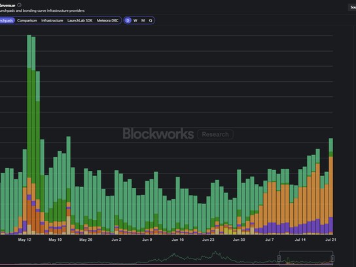The height and width of the screenshot is (267, 356).
Task: Click the navigator peak in overview chart
Action: pyautogui.click(x=215, y=253)
